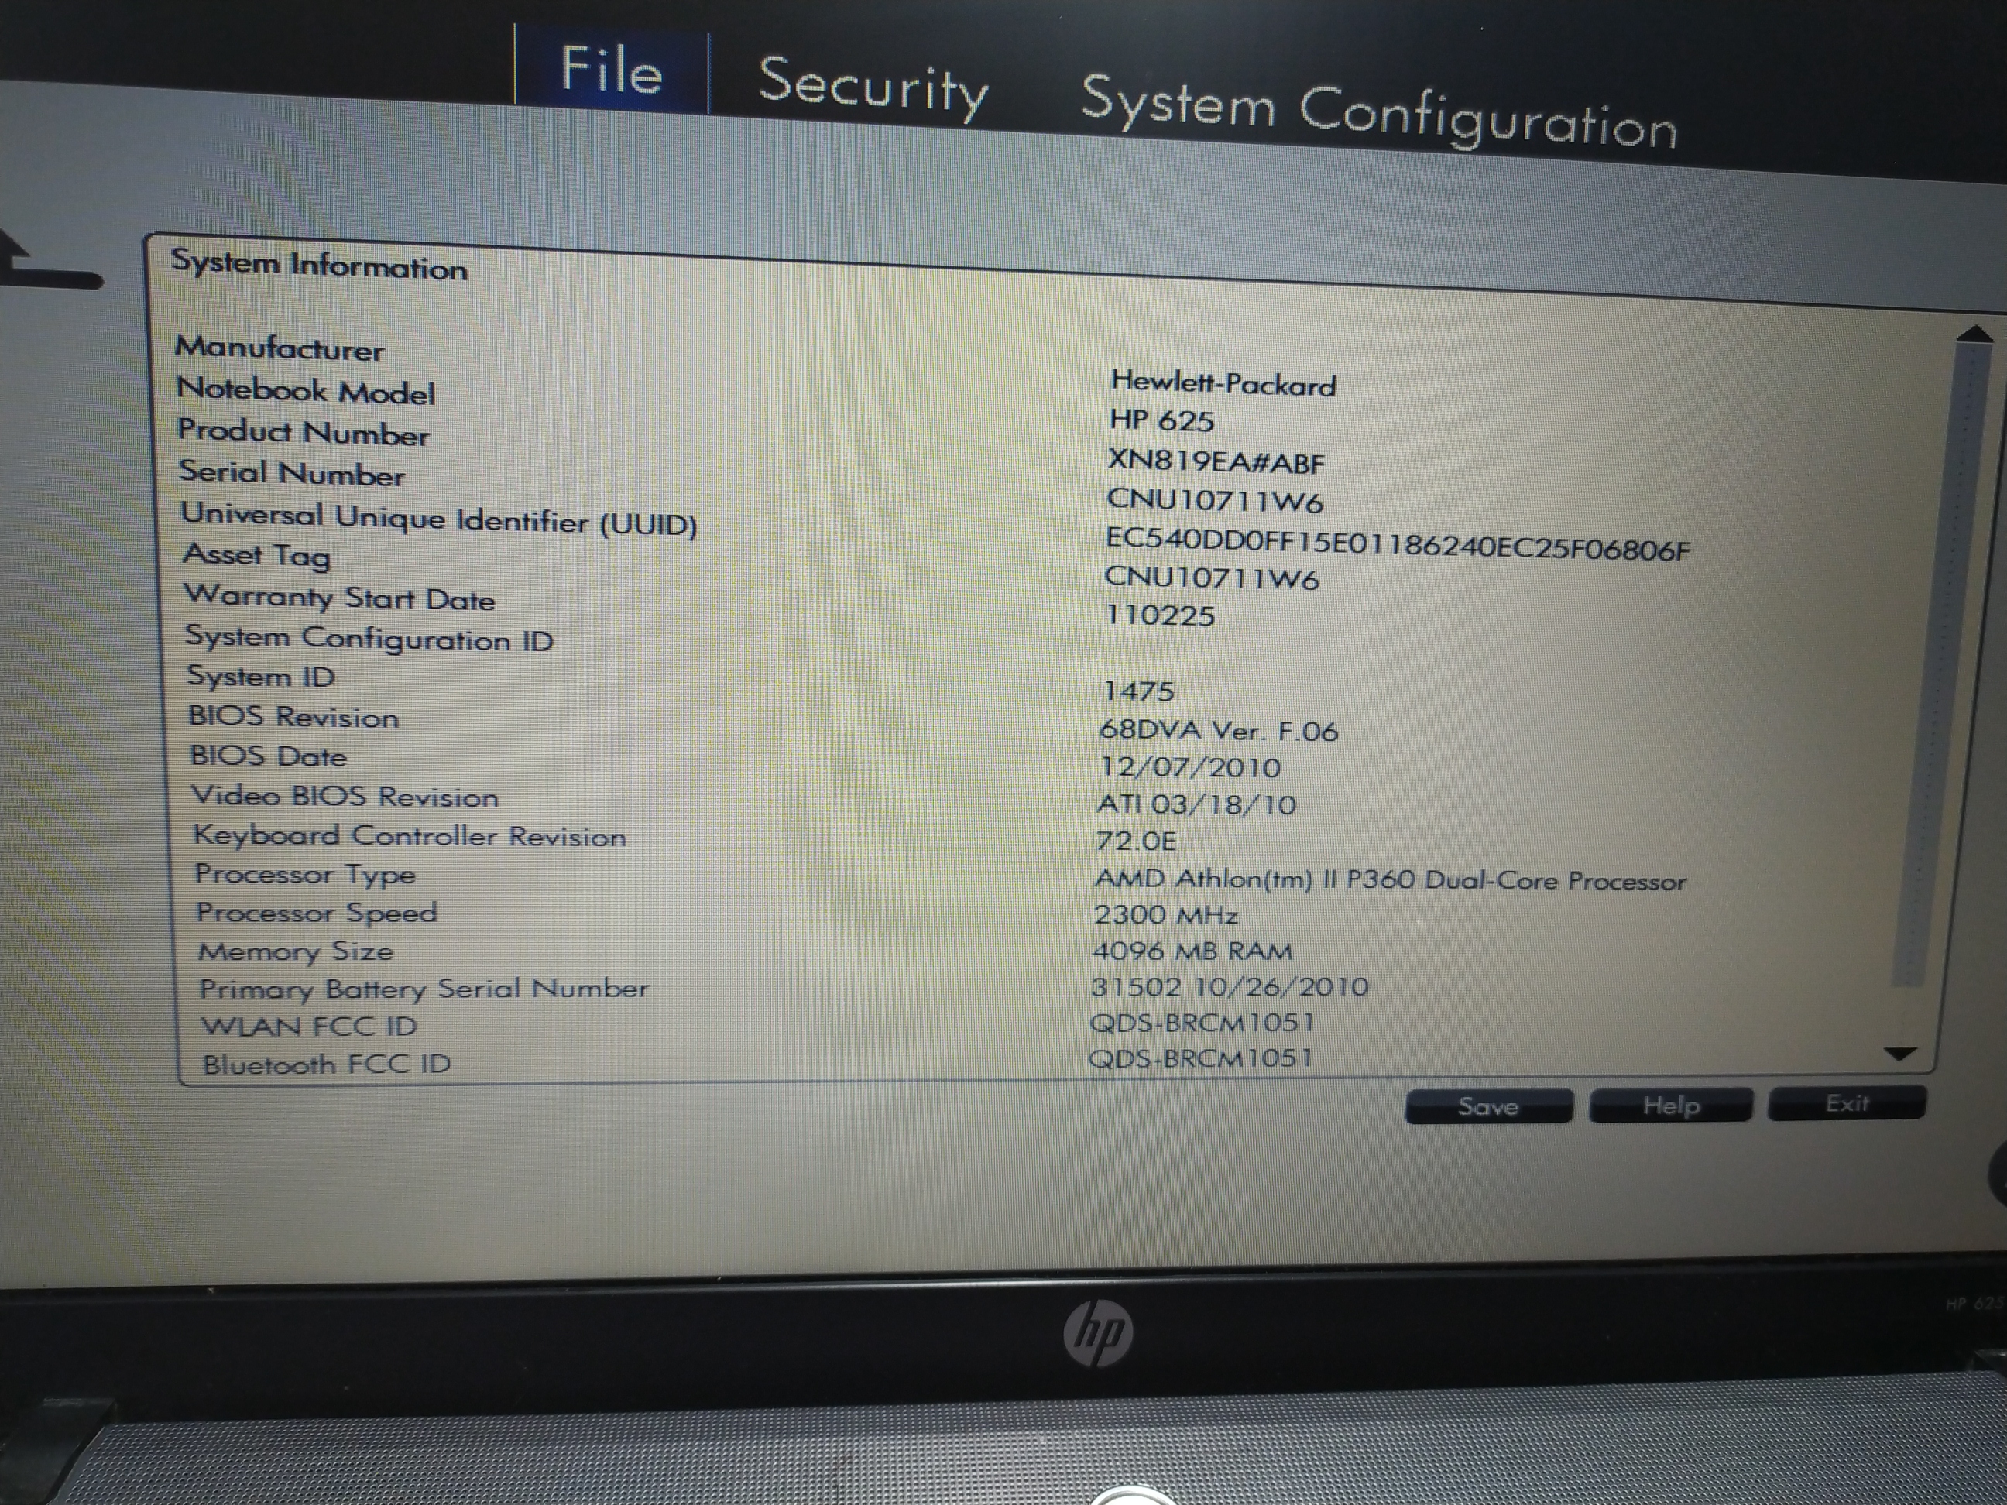
Task: Select the WLAN FCC ID label
Action: click(x=308, y=1026)
